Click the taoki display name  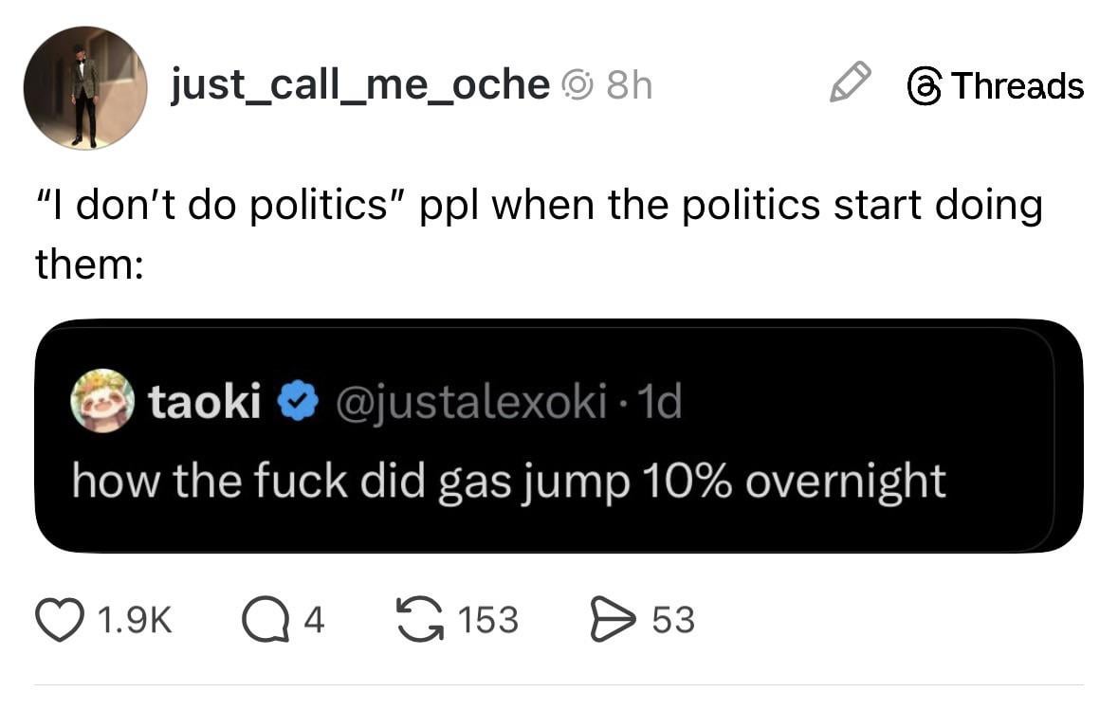205,402
